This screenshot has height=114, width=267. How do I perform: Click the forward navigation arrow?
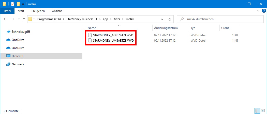pyautogui.click(x=13, y=19)
